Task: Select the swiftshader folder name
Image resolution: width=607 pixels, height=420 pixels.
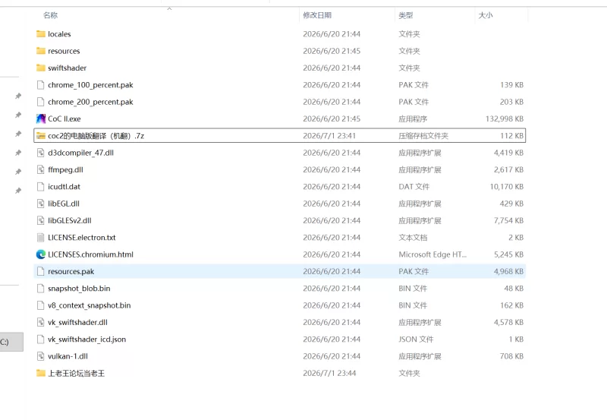Action: (x=67, y=68)
